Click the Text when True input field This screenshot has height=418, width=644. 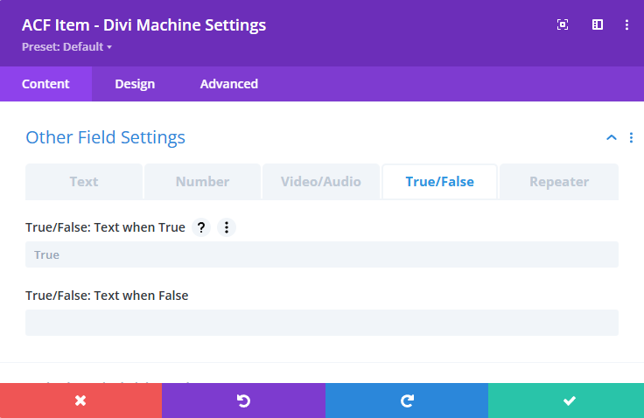[x=322, y=254]
